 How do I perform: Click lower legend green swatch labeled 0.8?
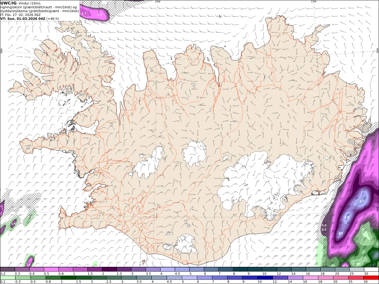coord(53,277)
